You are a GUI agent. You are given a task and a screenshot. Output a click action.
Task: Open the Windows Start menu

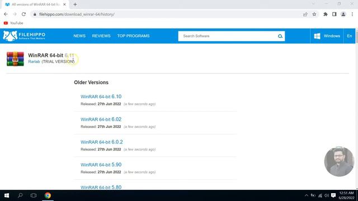pos(7,195)
